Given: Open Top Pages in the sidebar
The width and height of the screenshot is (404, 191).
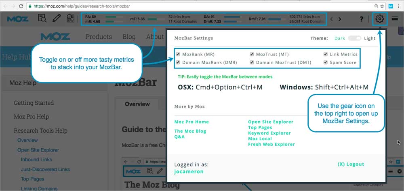Looking at the screenshot, I should point(32,179).
